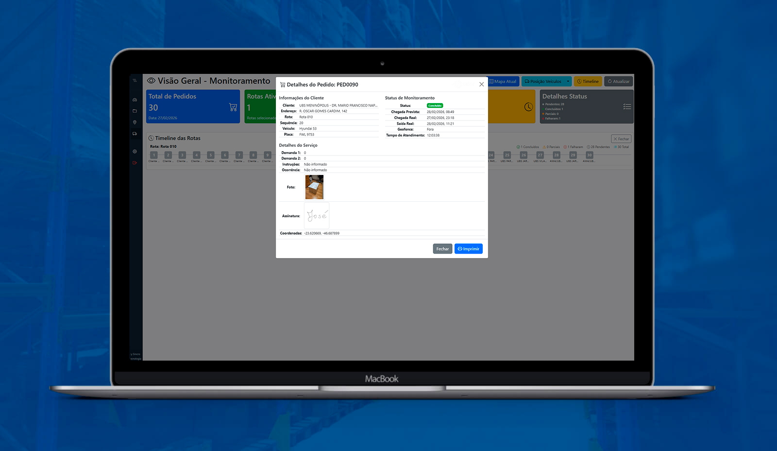
Task: Click the folder icon in sidebar
Action: pyautogui.click(x=135, y=111)
